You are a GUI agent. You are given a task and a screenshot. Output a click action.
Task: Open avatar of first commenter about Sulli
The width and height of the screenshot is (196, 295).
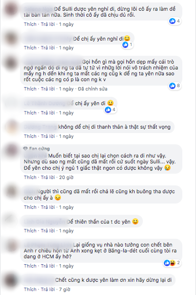(x=12, y=9)
